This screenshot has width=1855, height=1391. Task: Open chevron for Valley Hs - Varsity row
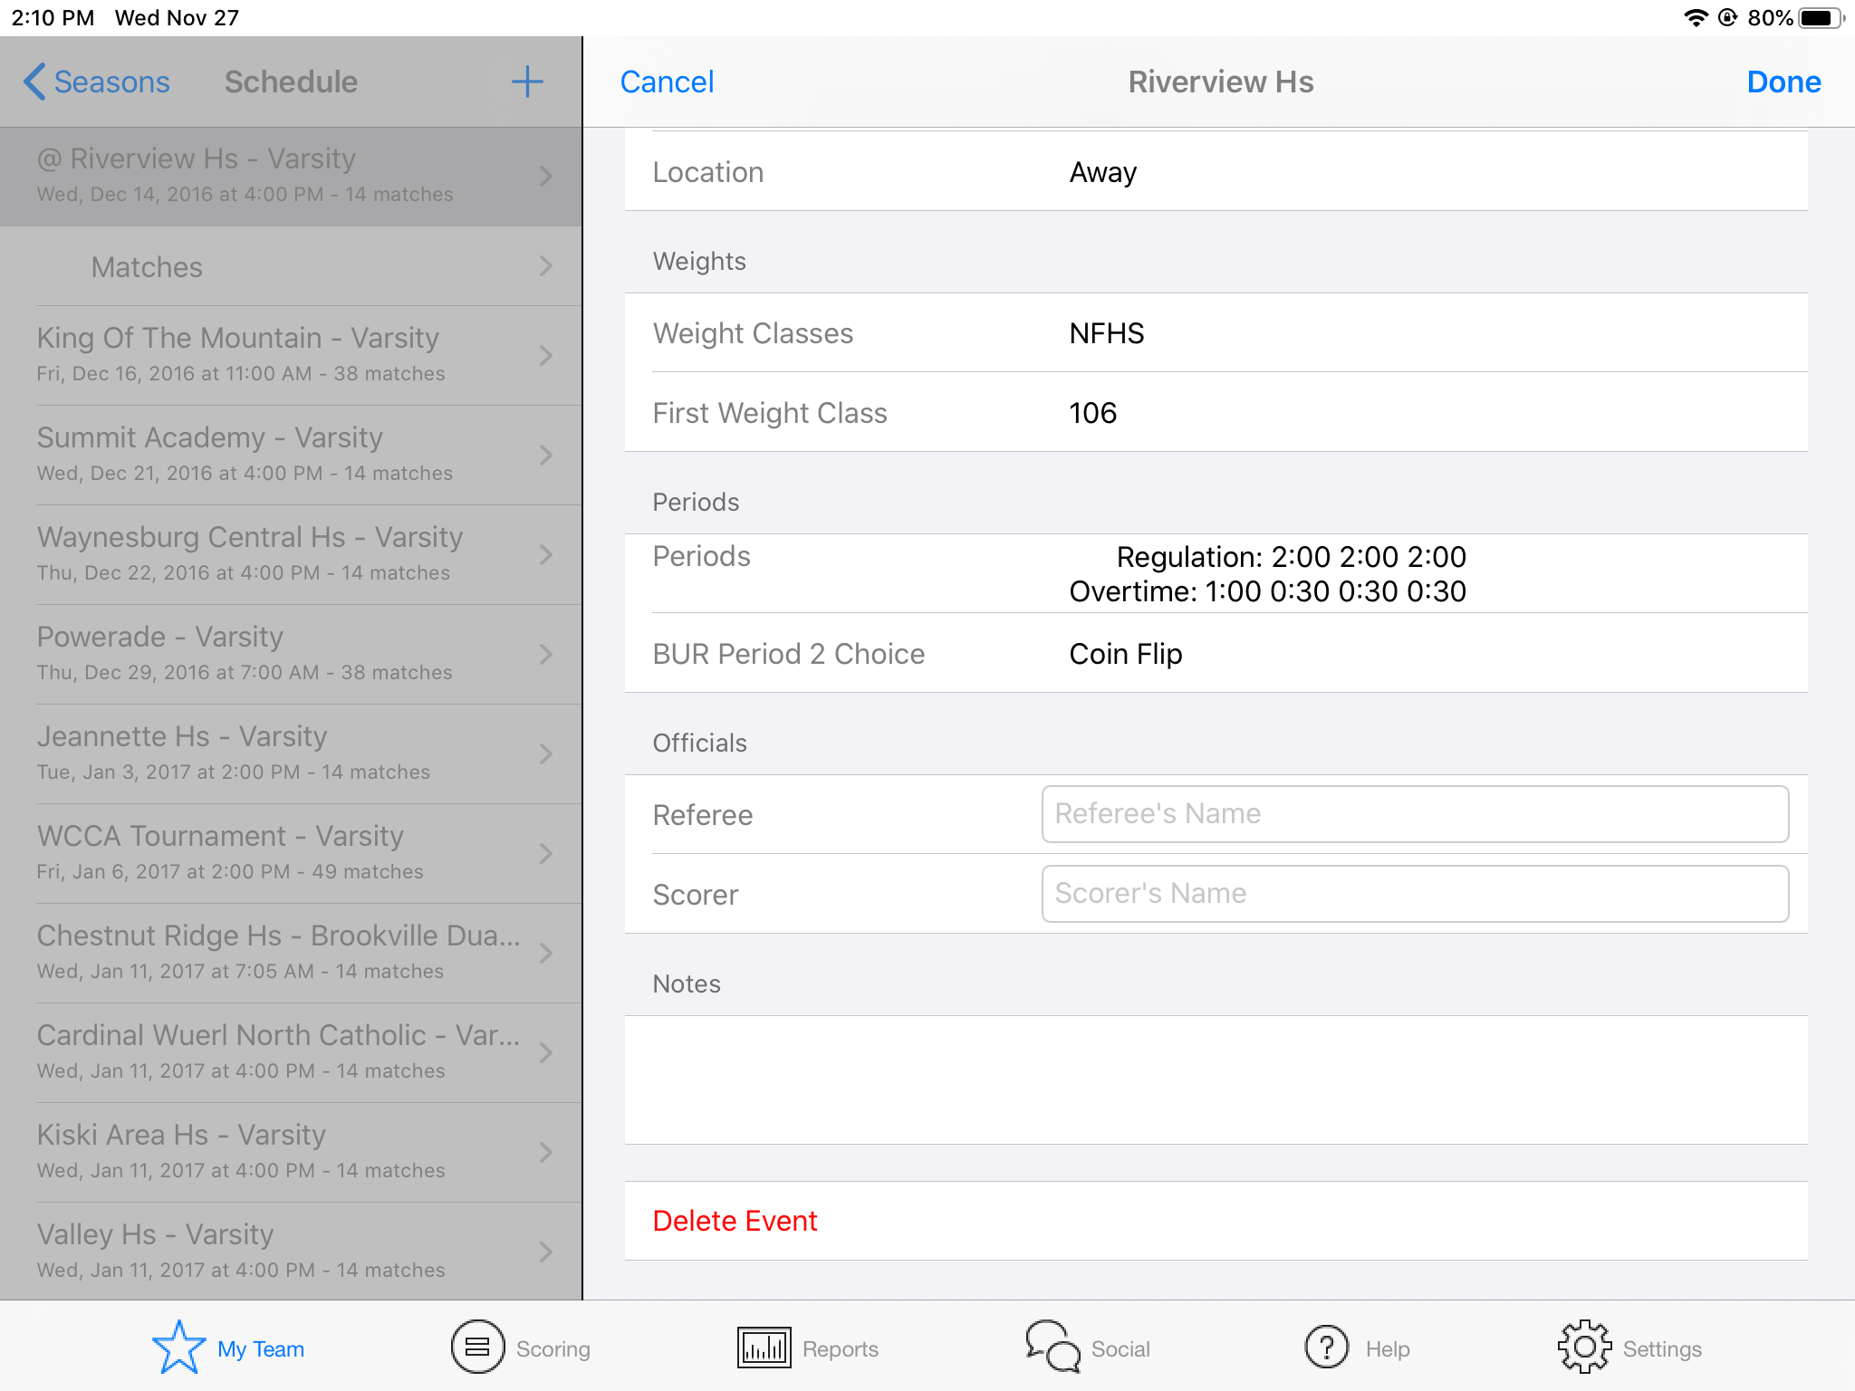[545, 1252]
